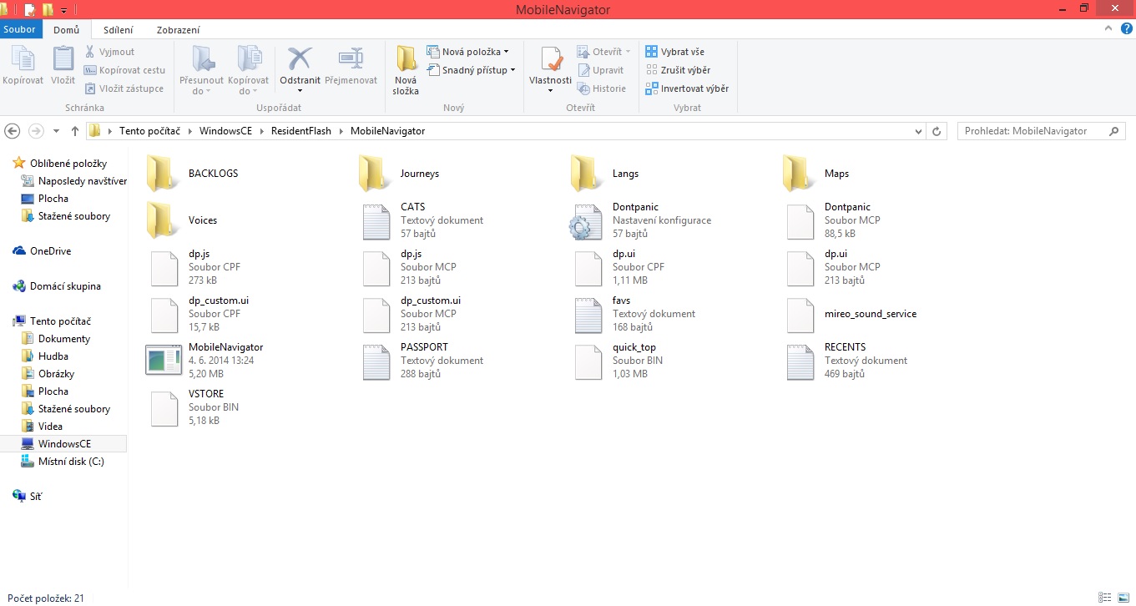Click WindowsCE in the address path
Viewport: 1136px width, 606px height.
tap(225, 131)
